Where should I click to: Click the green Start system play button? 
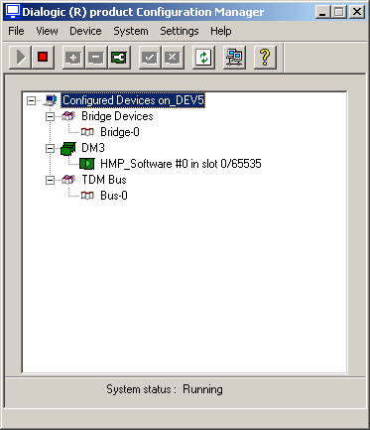pyautogui.click(x=20, y=58)
